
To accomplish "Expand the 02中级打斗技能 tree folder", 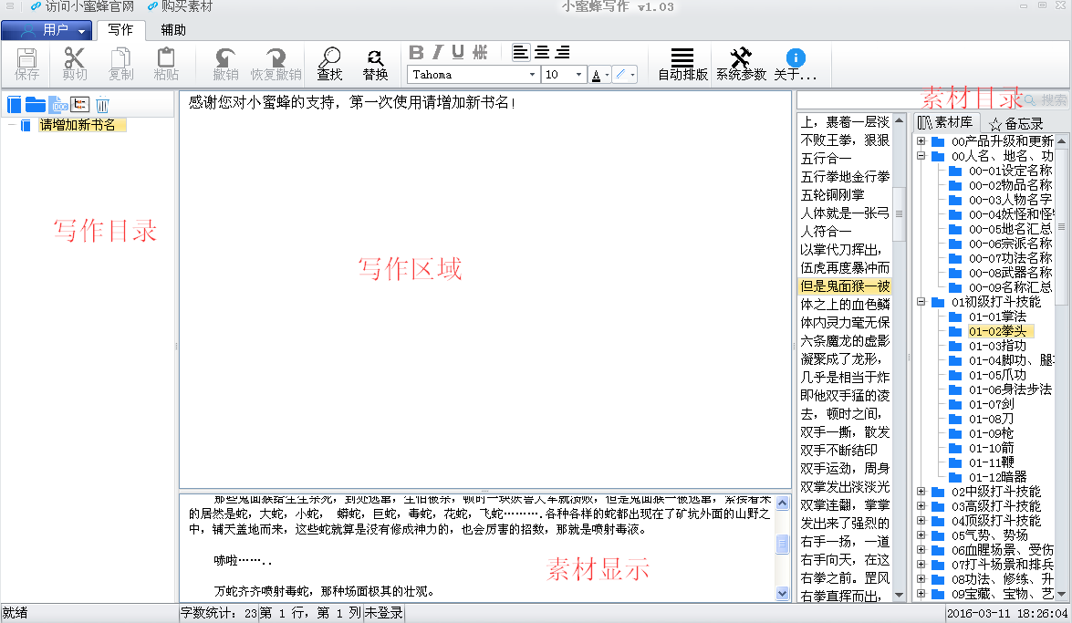I will (921, 492).
